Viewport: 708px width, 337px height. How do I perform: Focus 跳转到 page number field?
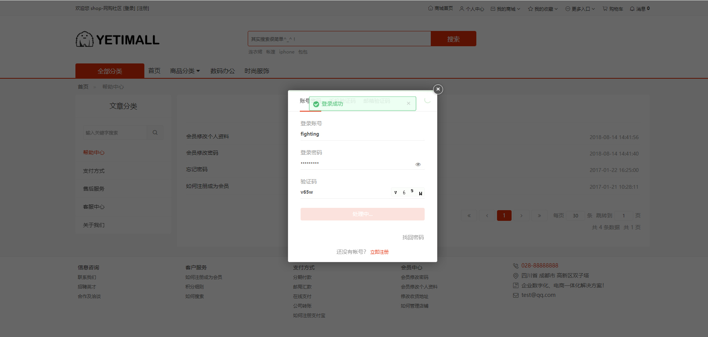tap(624, 215)
